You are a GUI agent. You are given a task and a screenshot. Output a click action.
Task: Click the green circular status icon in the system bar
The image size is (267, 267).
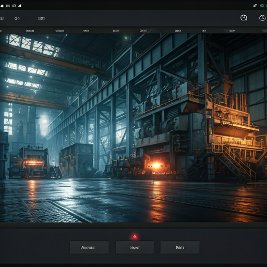click(x=262, y=6)
